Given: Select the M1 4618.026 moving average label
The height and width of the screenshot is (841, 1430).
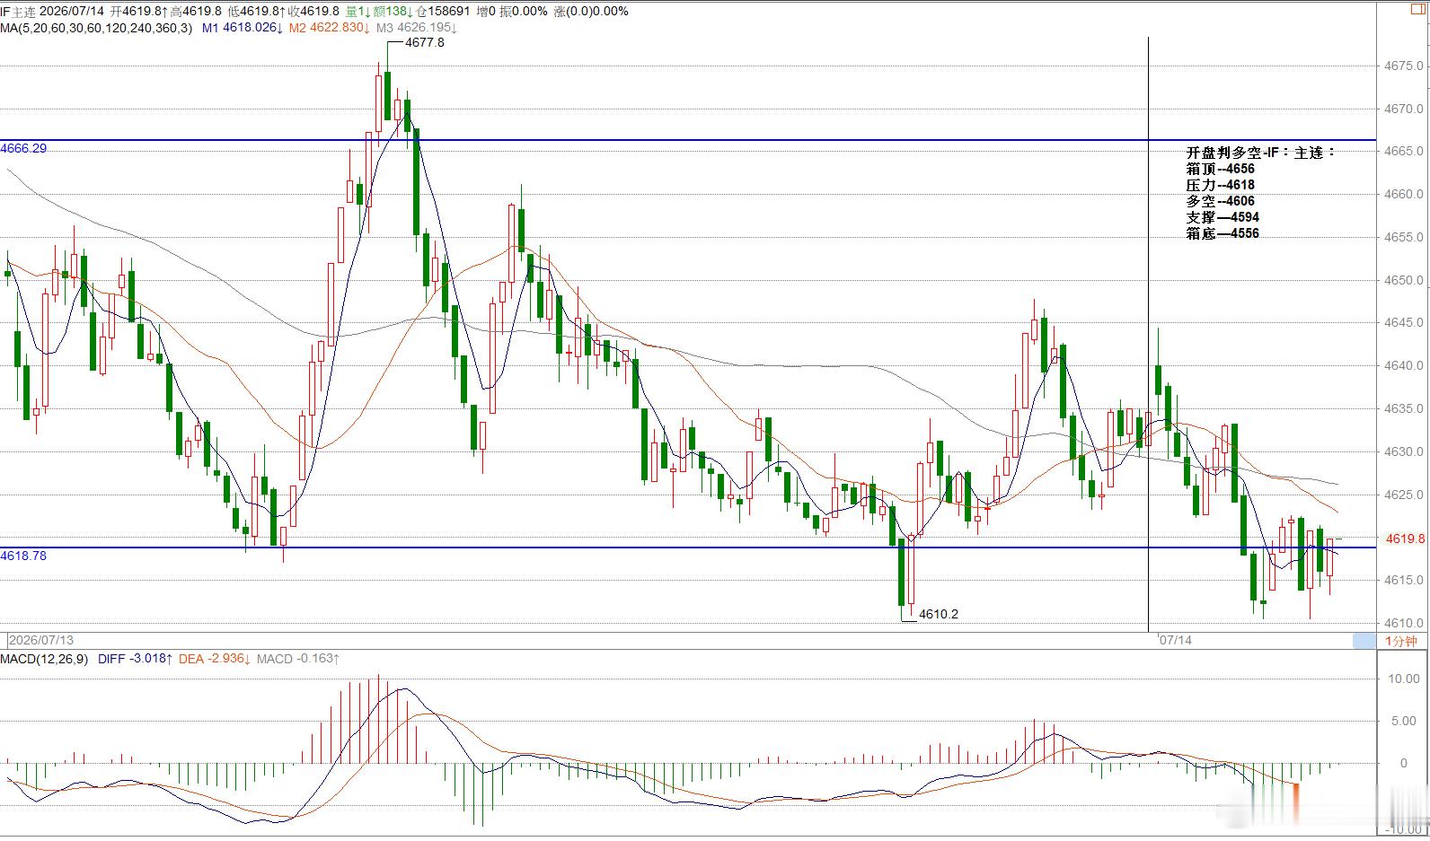Looking at the screenshot, I should [243, 28].
